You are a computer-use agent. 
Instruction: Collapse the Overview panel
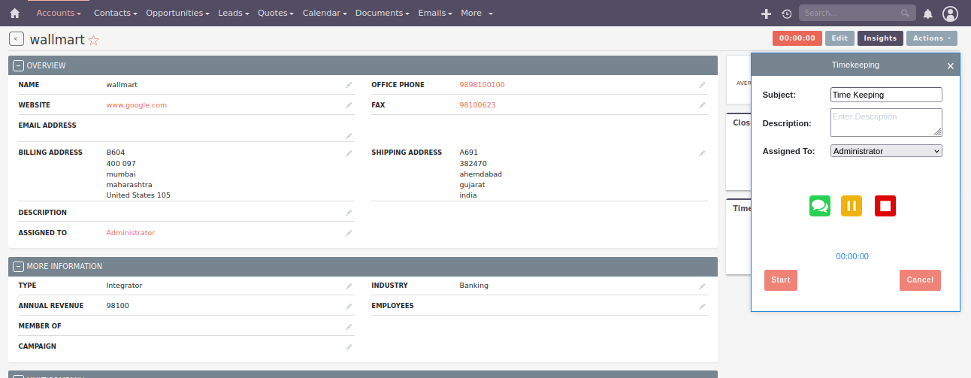[x=19, y=66]
